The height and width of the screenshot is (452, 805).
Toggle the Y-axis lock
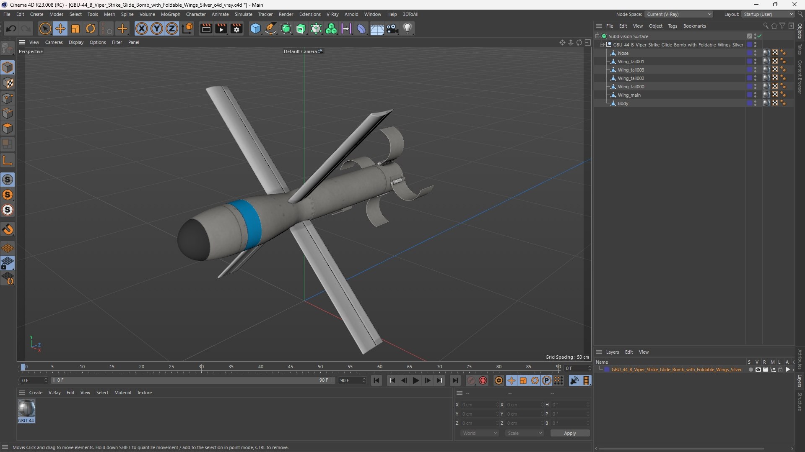tap(157, 28)
